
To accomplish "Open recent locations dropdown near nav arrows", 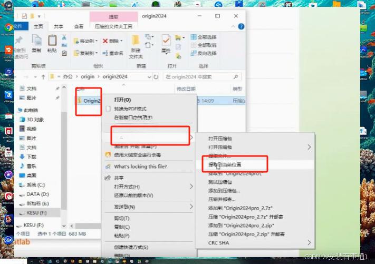I will (x=35, y=77).
